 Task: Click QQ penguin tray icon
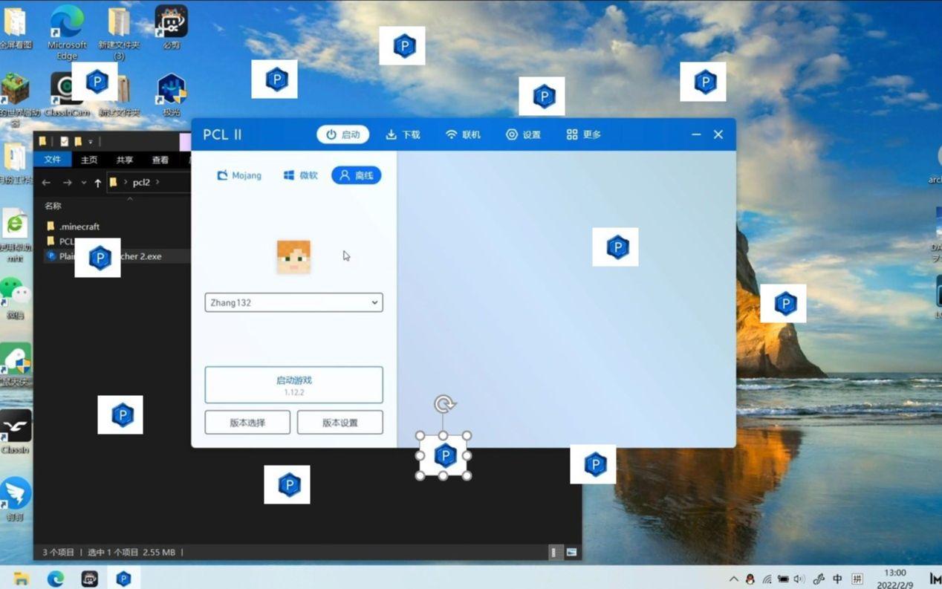pos(750,579)
